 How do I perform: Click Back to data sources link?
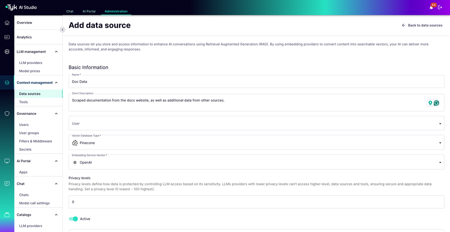click(422, 25)
